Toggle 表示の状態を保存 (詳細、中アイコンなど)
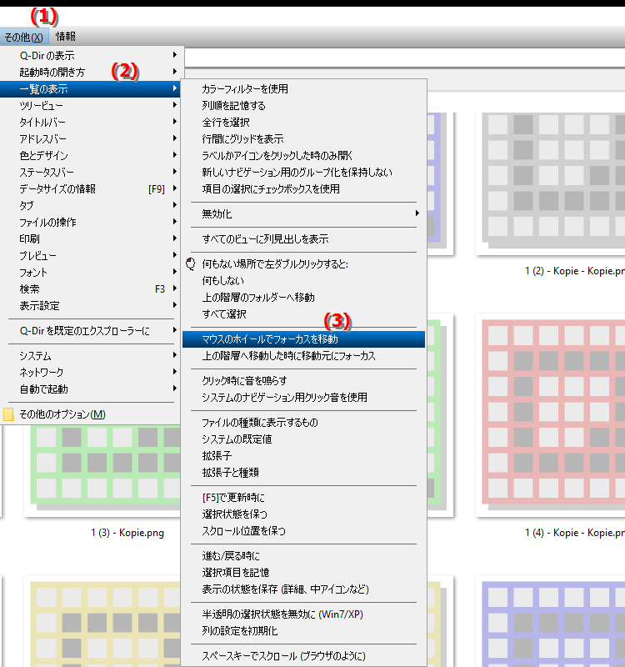625x667 pixels. 303,589
